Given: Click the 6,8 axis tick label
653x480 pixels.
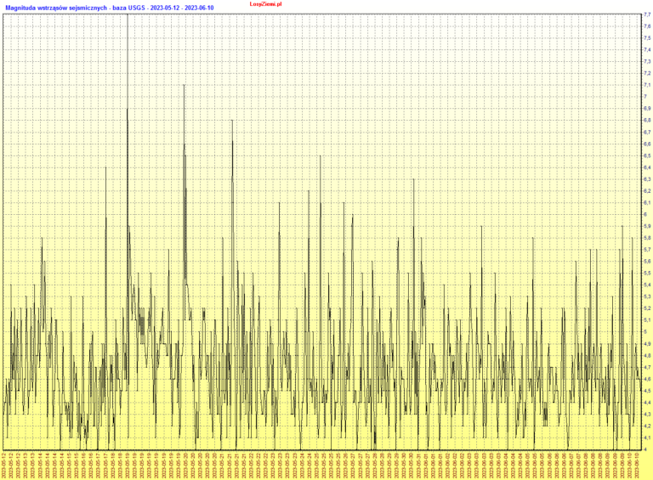Looking at the screenshot, I should (647, 120).
